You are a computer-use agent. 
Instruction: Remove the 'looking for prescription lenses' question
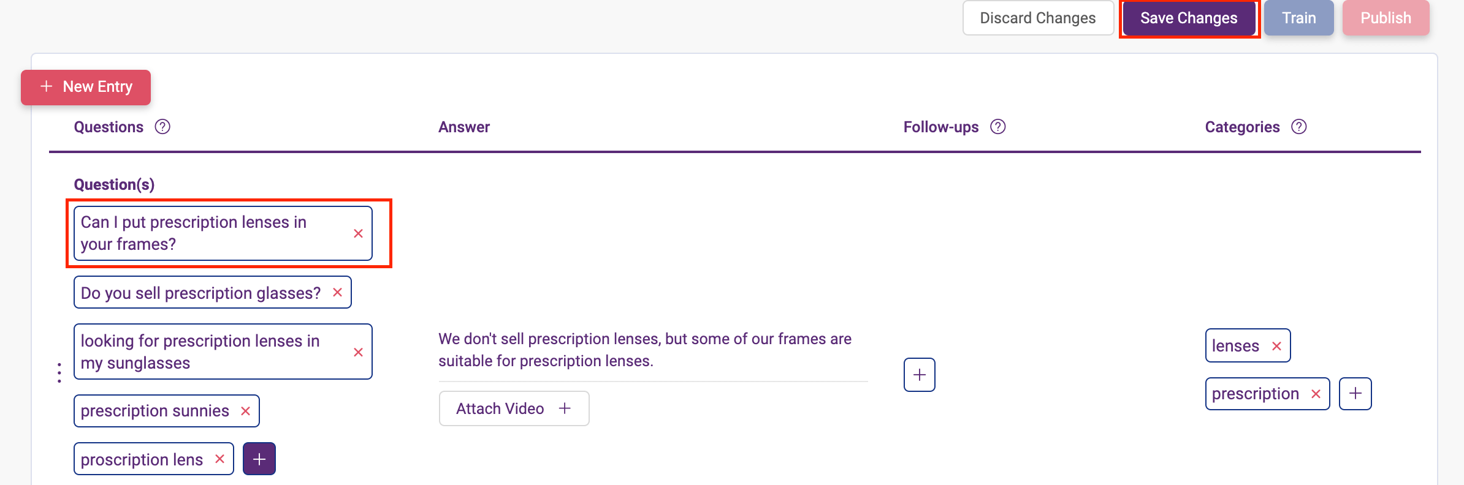tap(359, 352)
